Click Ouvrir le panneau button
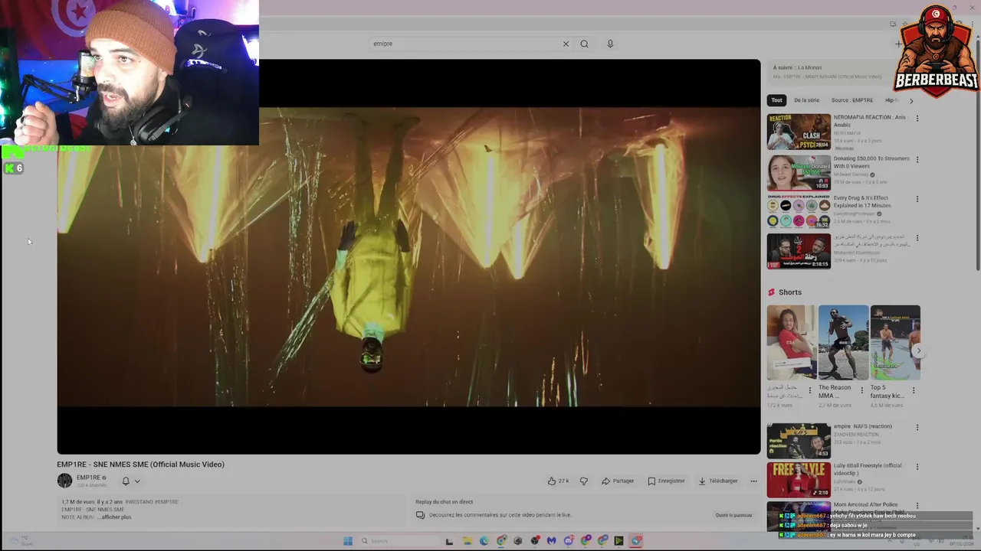981x551 pixels. coord(733,515)
